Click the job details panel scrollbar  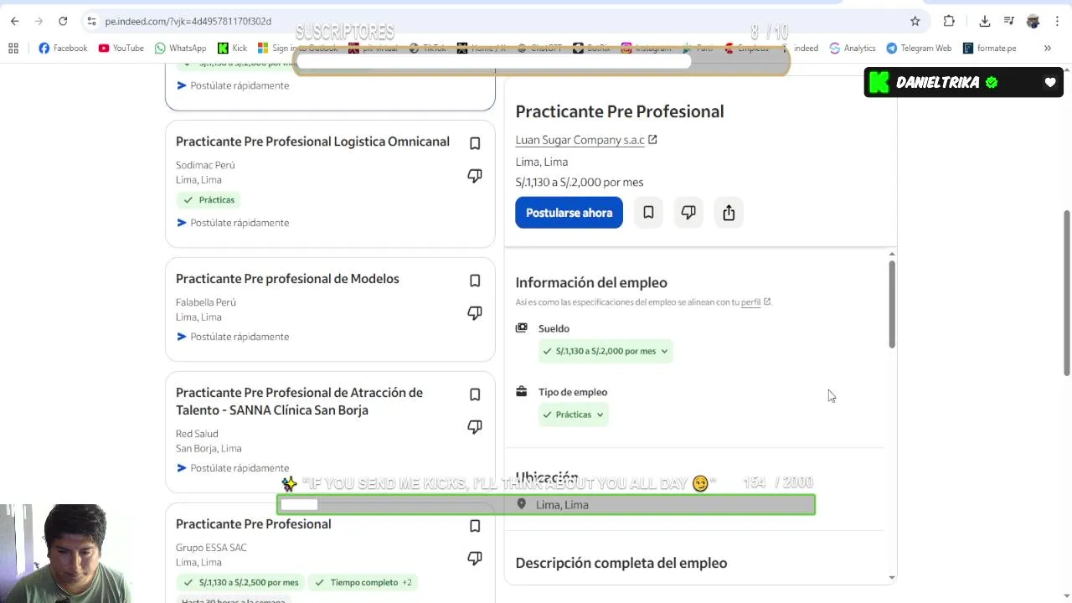(x=892, y=305)
